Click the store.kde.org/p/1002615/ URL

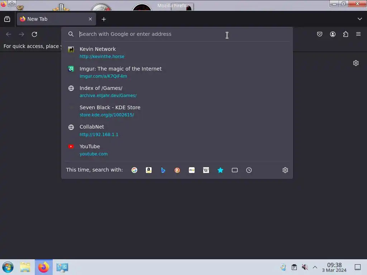107,115
